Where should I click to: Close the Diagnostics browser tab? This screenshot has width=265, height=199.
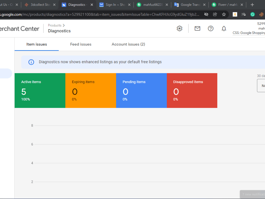click(x=92, y=5)
